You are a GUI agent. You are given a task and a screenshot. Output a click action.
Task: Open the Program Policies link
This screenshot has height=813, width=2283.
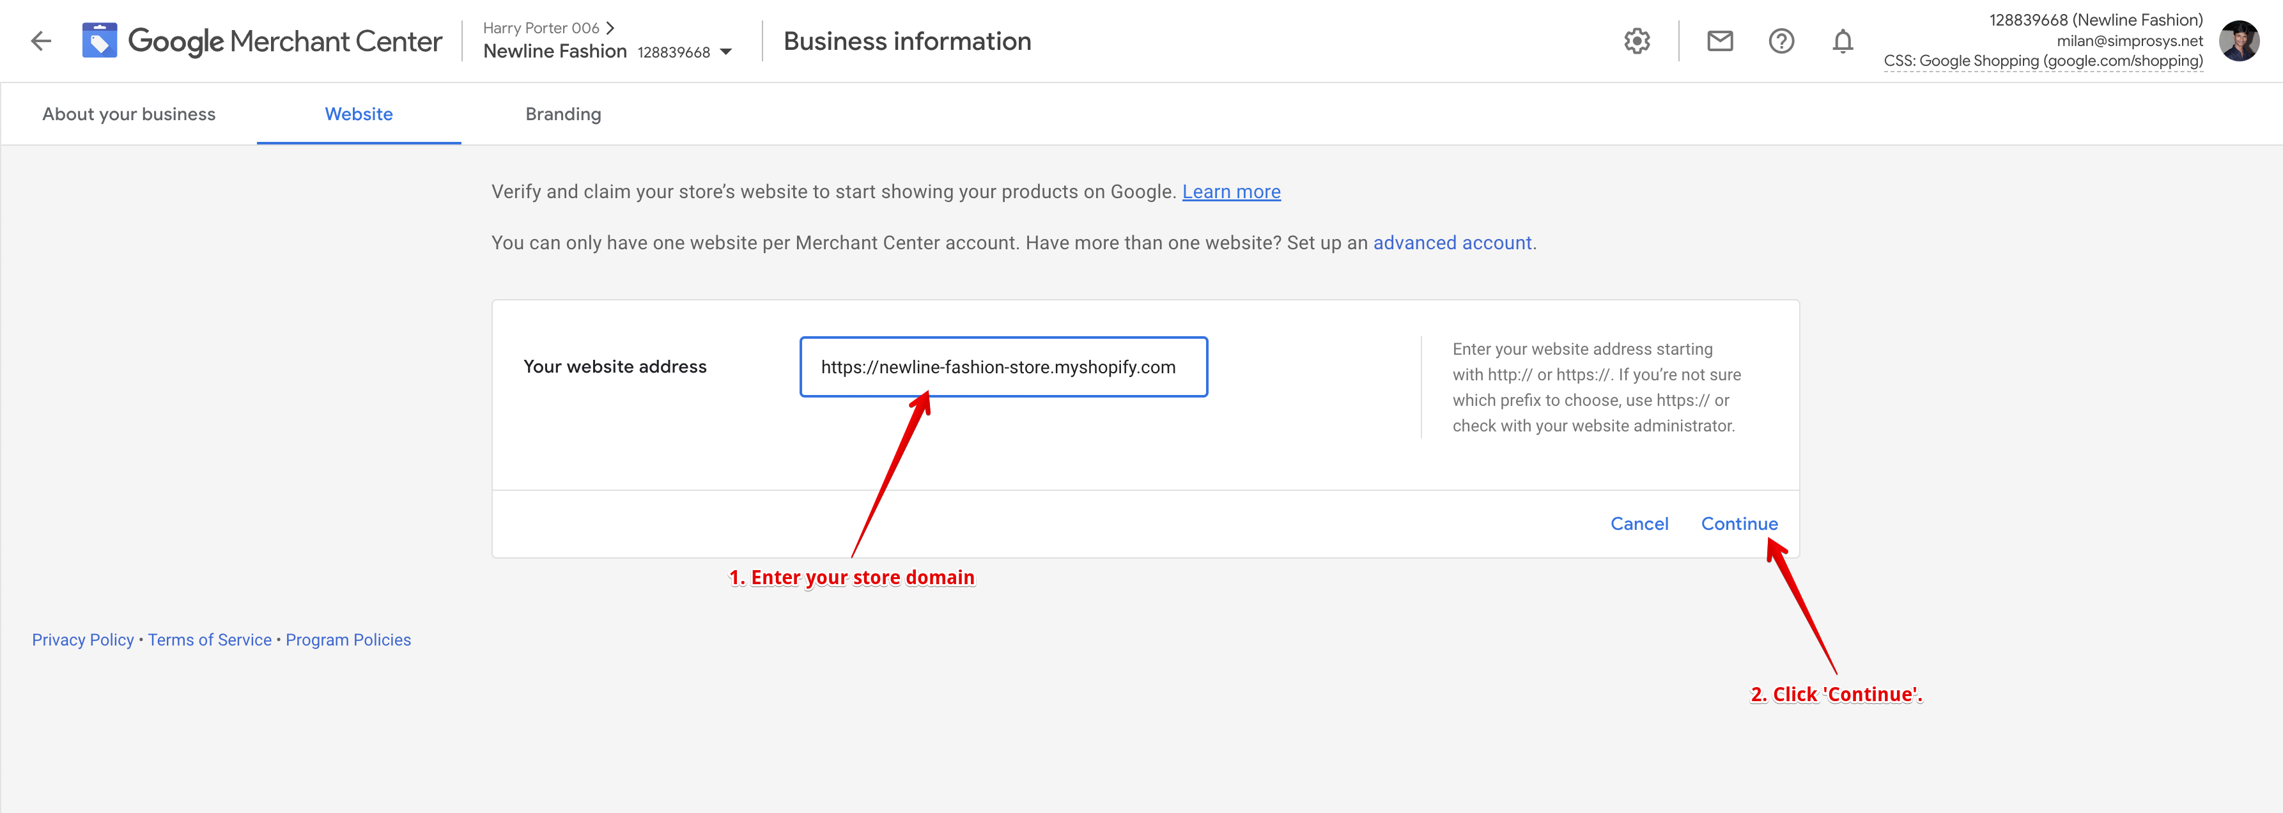coord(348,640)
